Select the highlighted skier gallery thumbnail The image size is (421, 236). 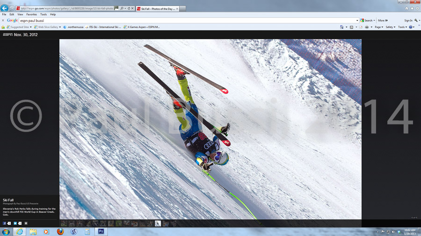coord(158,223)
